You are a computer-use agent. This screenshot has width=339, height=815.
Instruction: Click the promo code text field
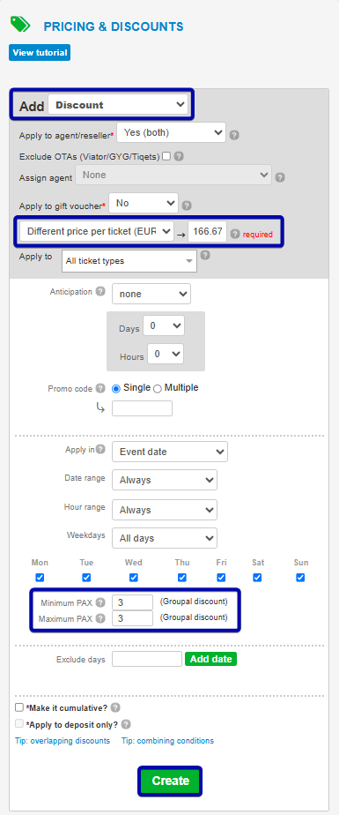click(x=143, y=408)
